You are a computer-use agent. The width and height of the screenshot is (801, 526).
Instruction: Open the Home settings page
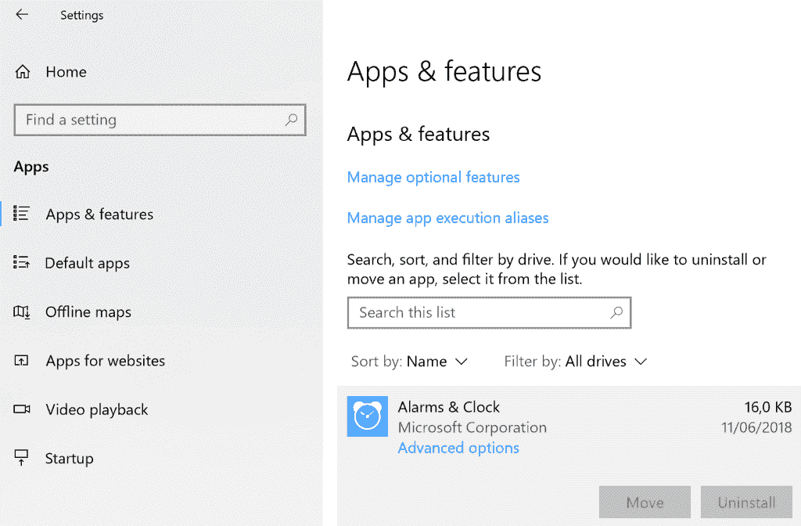tap(66, 72)
